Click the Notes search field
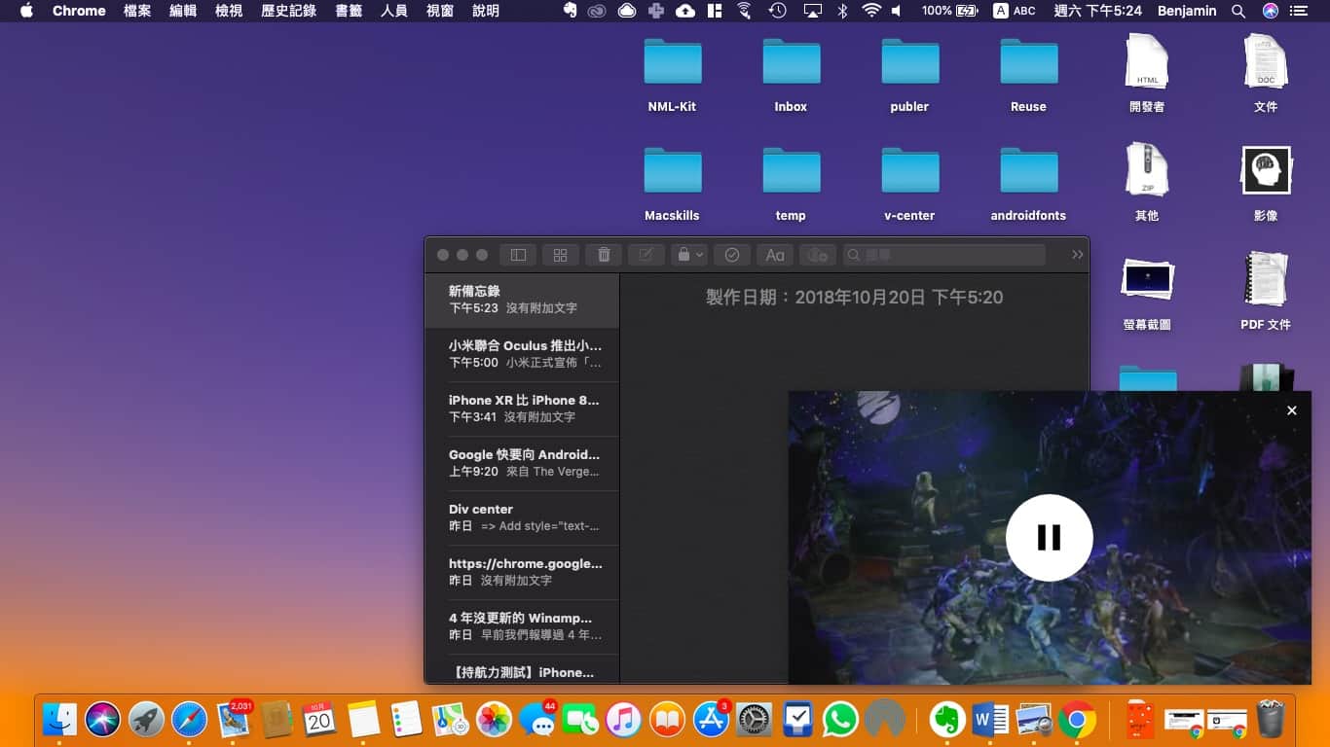Image resolution: width=1330 pixels, height=747 pixels. click(943, 255)
